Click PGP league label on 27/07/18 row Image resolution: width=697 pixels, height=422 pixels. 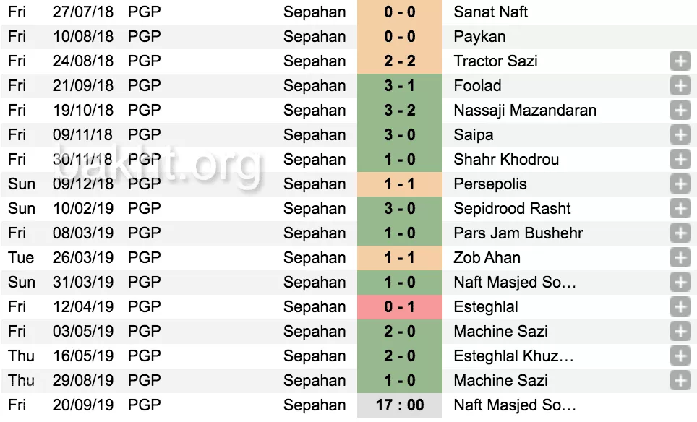tap(144, 12)
